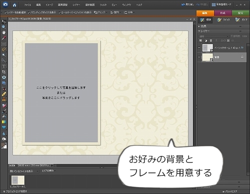Open the イメージ Image menu

tap(49, 5)
